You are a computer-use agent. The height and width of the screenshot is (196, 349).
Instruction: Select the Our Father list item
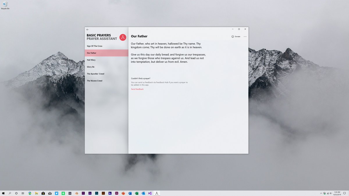coord(106,53)
